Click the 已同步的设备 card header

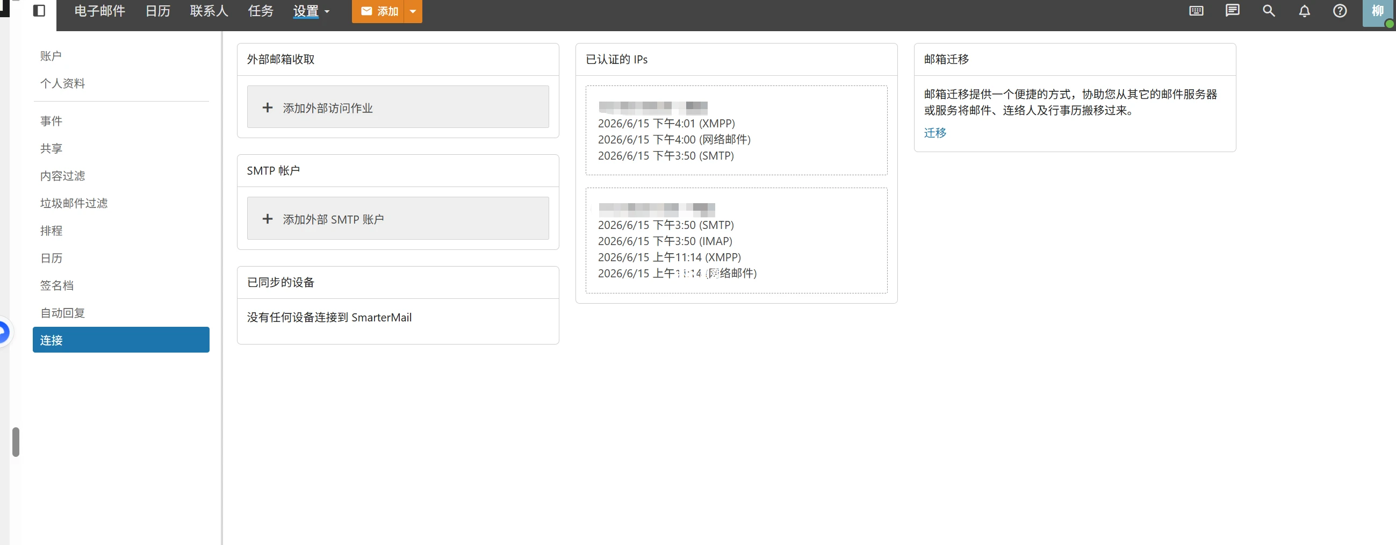click(x=398, y=282)
